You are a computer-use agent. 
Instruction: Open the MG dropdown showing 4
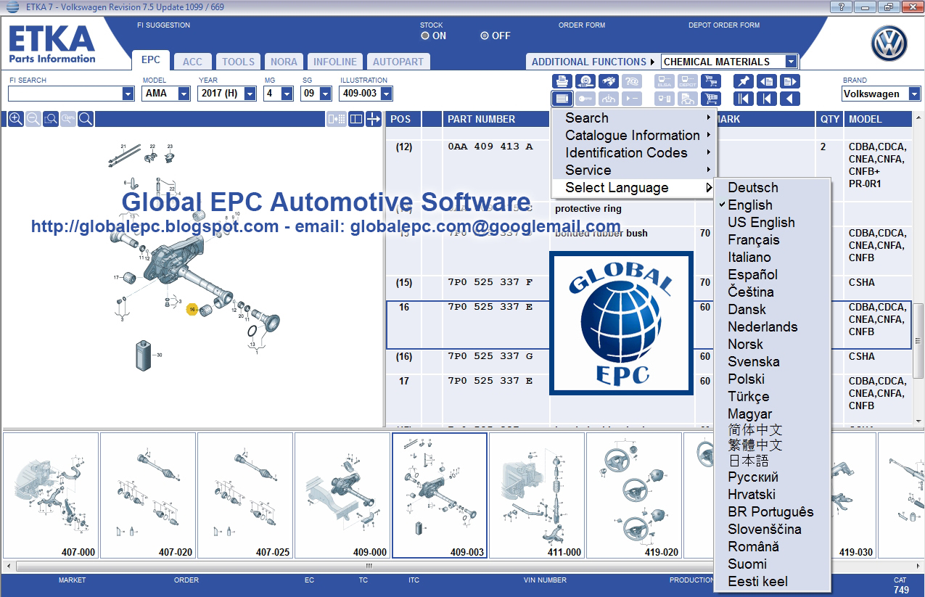click(287, 94)
